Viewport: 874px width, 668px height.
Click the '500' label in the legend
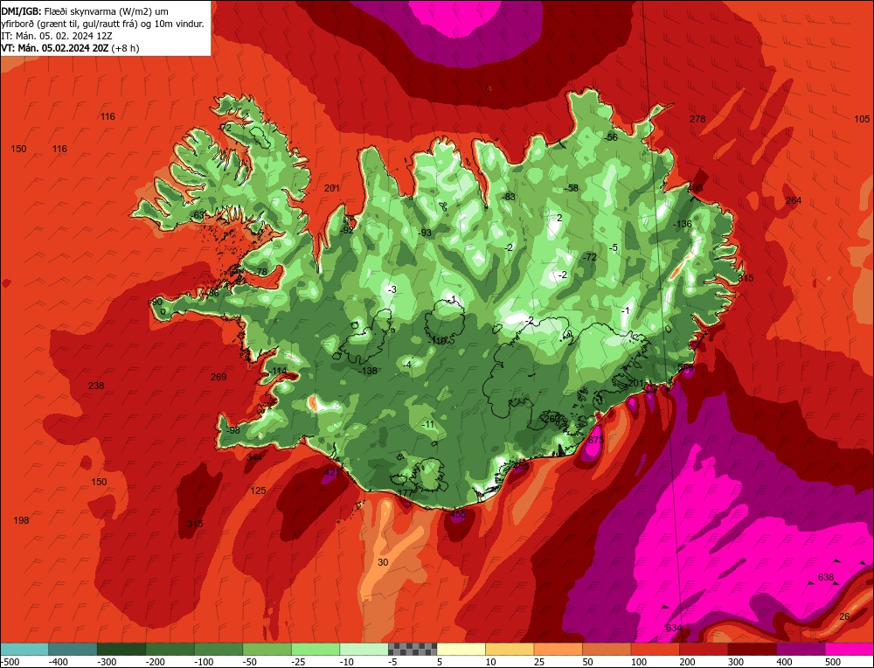833,662
